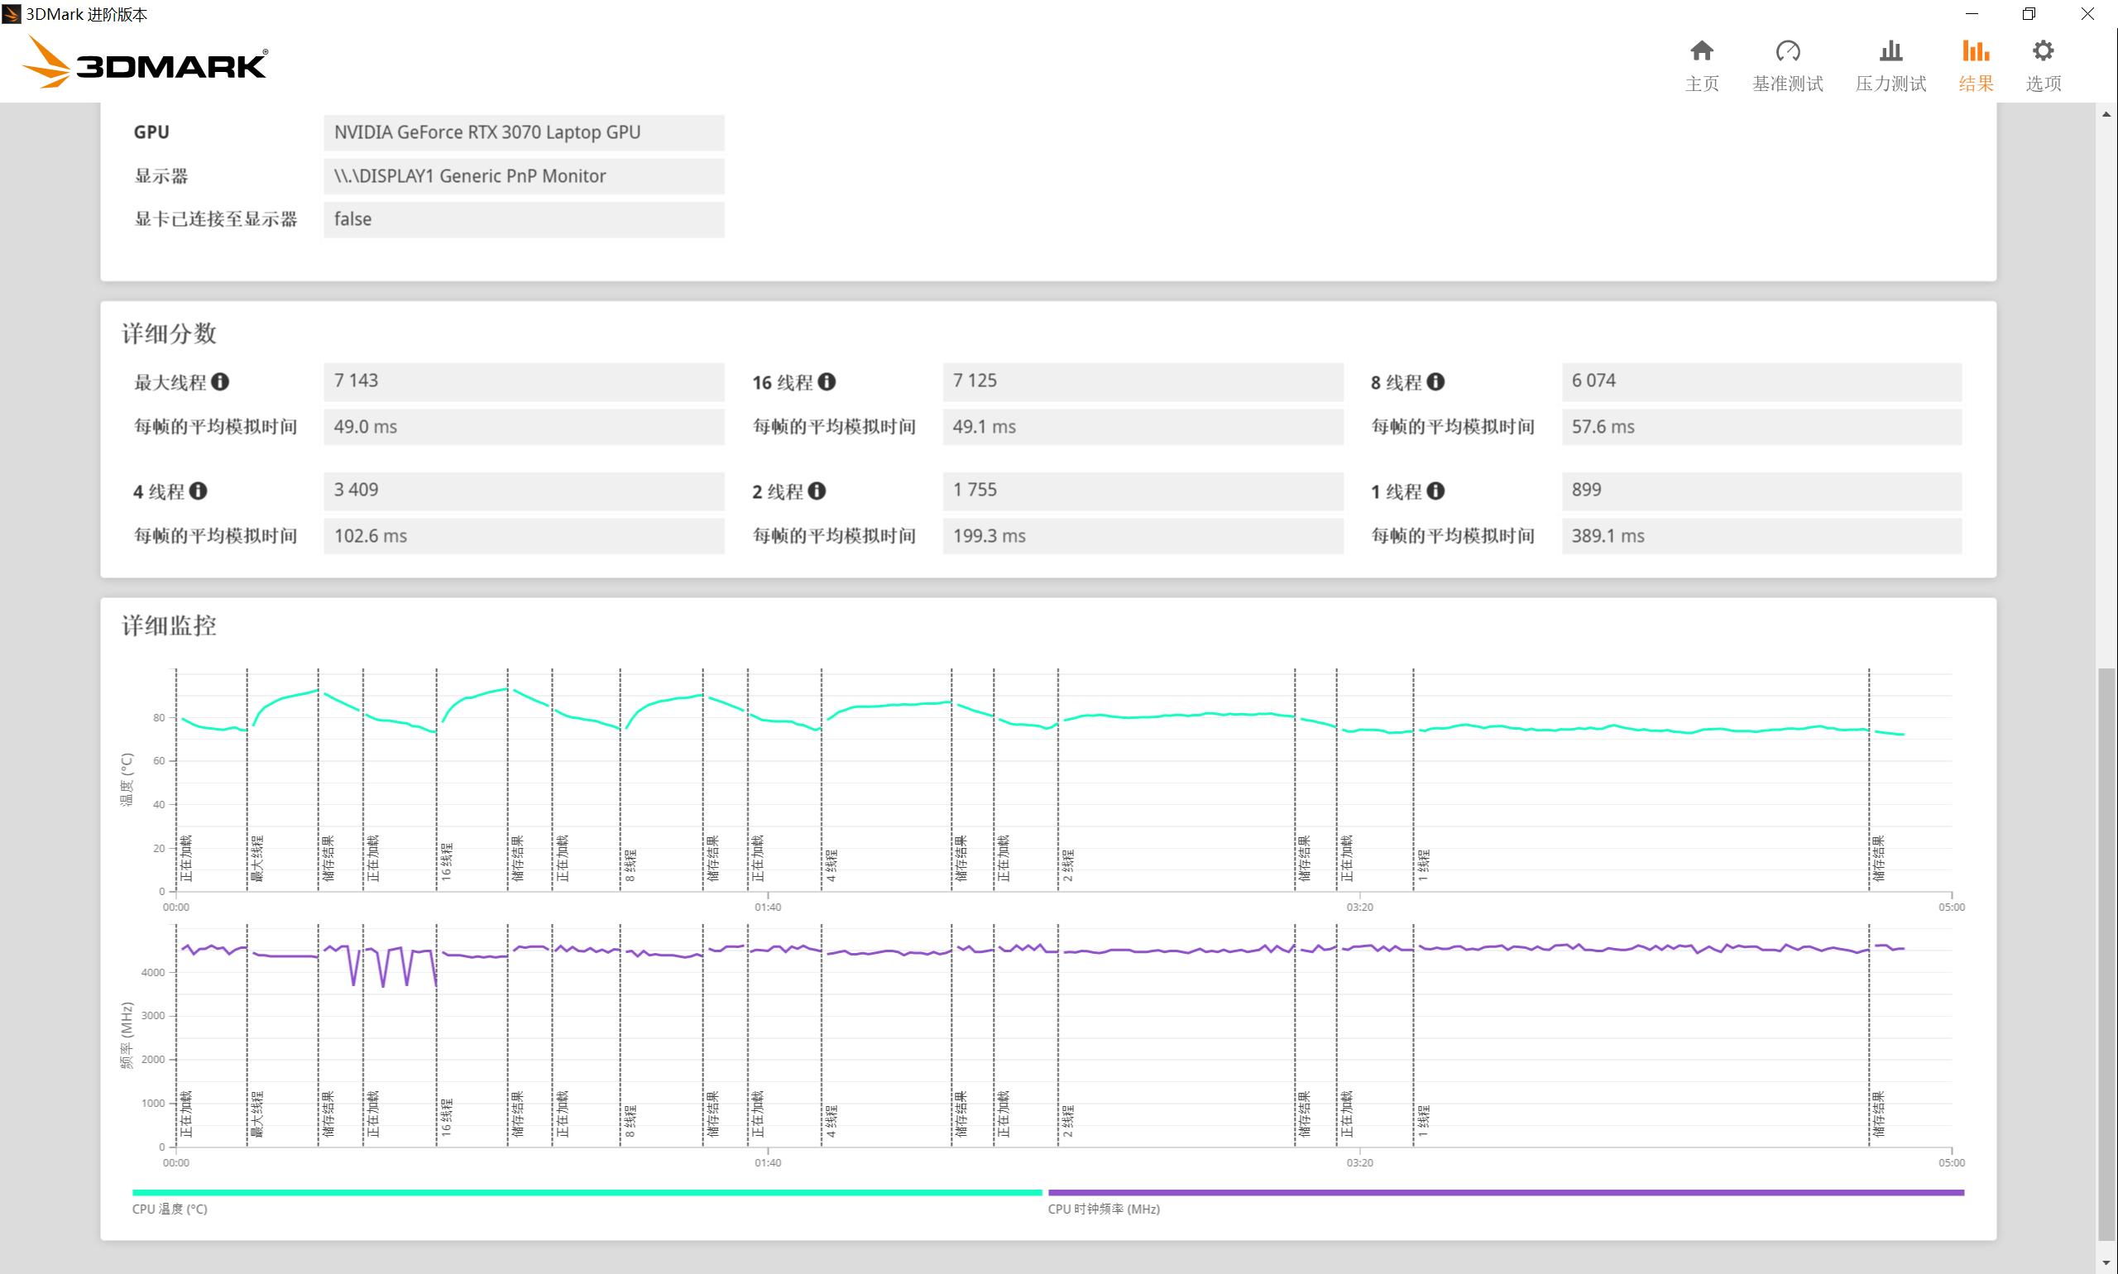The width and height of the screenshot is (2118, 1274).
Task: Click info icon next to 1 线程
Action: pos(1435,491)
